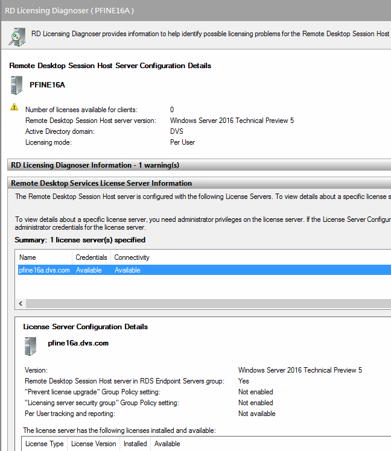Sort license servers by Name column
The height and width of the screenshot is (451, 391).
[x=44, y=257]
